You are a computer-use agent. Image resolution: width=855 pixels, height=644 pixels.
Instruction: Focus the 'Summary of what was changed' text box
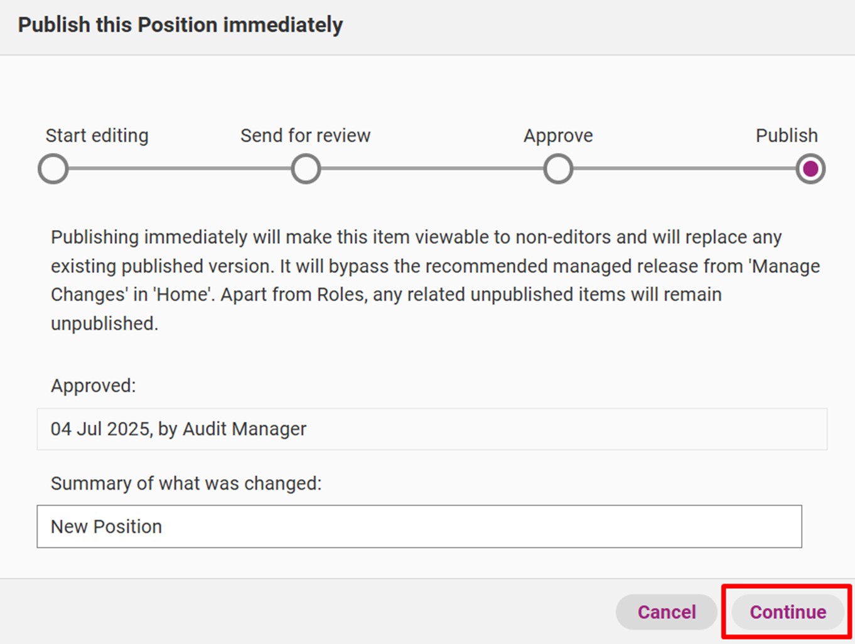pos(419,526)
